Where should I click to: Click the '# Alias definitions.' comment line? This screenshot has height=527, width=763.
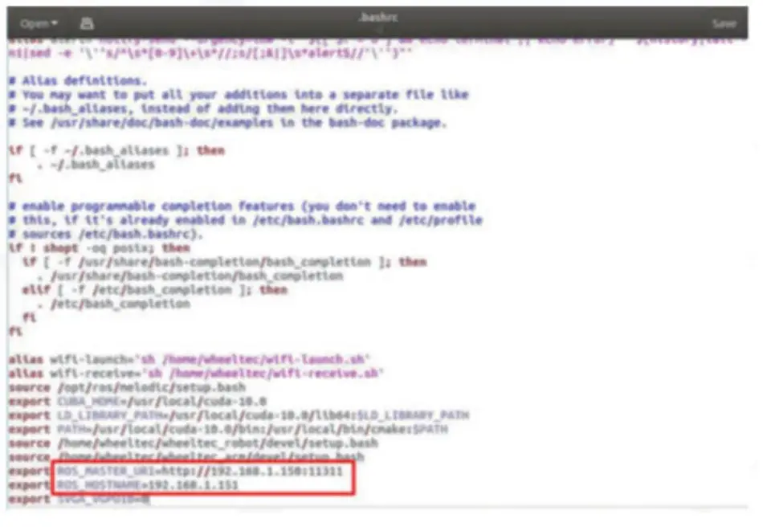pos(78,80)
